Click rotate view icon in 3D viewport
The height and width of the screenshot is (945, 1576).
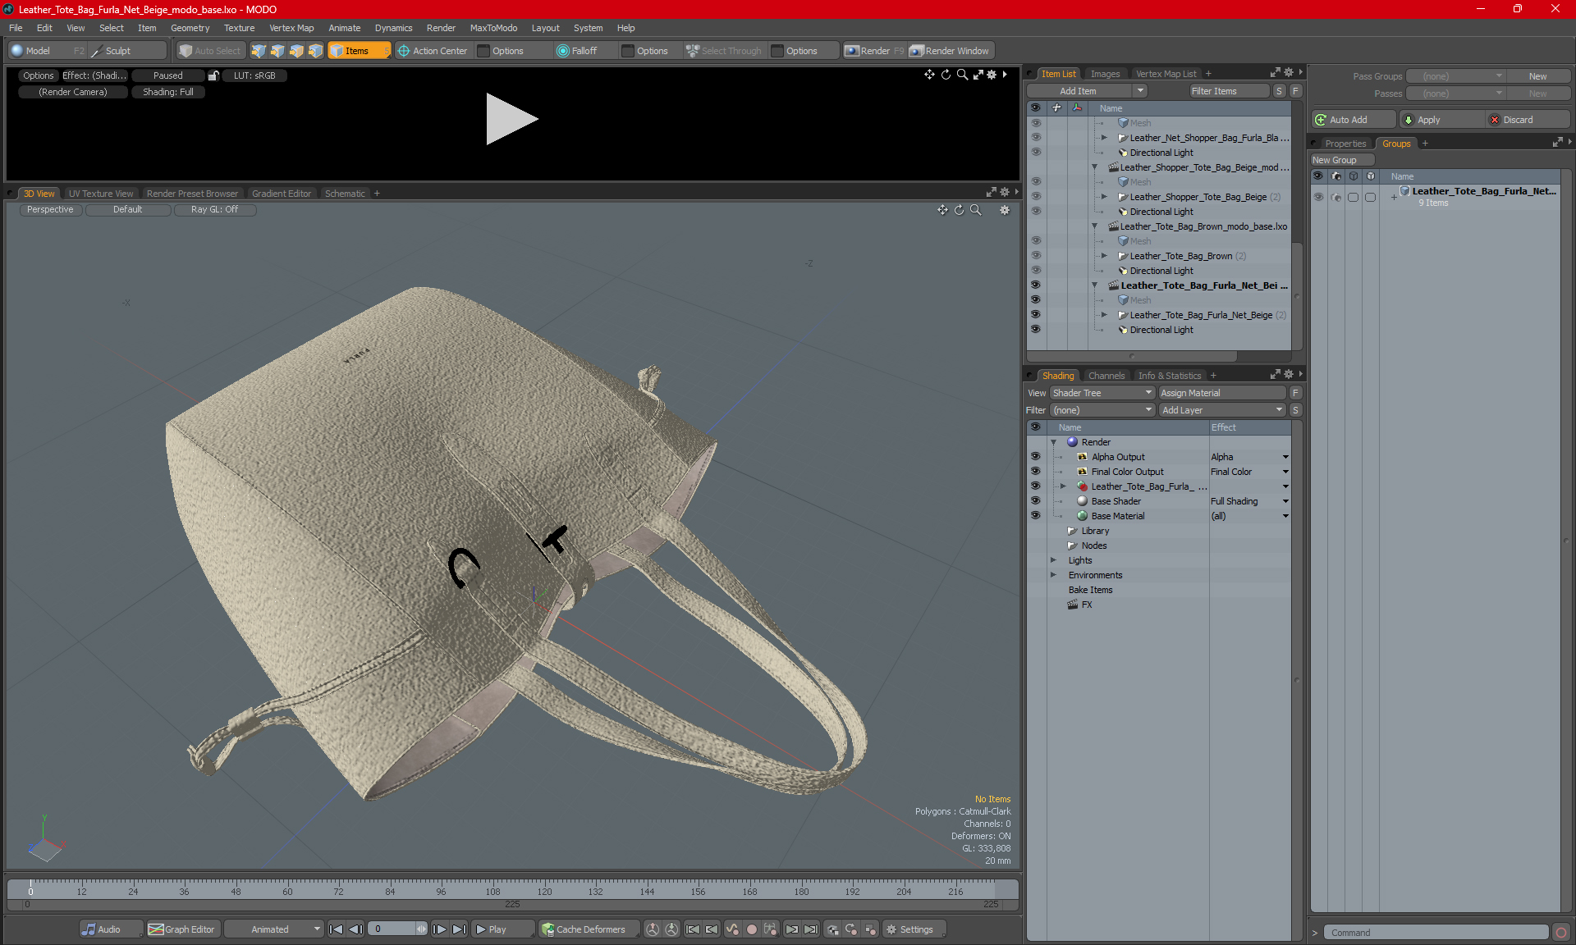(x=959, y=210)
